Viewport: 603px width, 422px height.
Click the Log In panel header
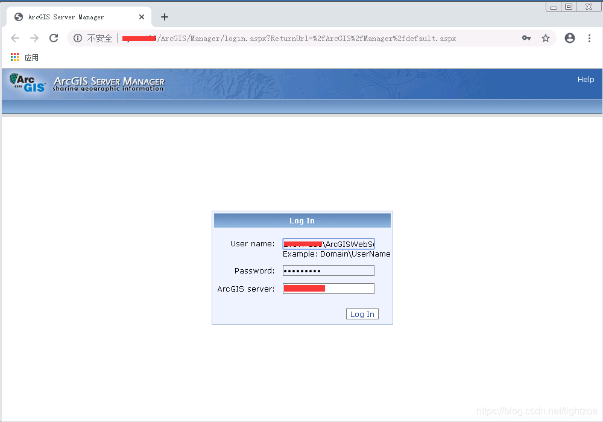(x=302, y=220)
